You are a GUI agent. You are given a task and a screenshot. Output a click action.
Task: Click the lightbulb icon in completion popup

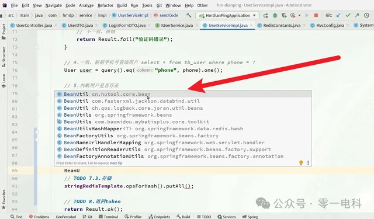coord(301,163)
